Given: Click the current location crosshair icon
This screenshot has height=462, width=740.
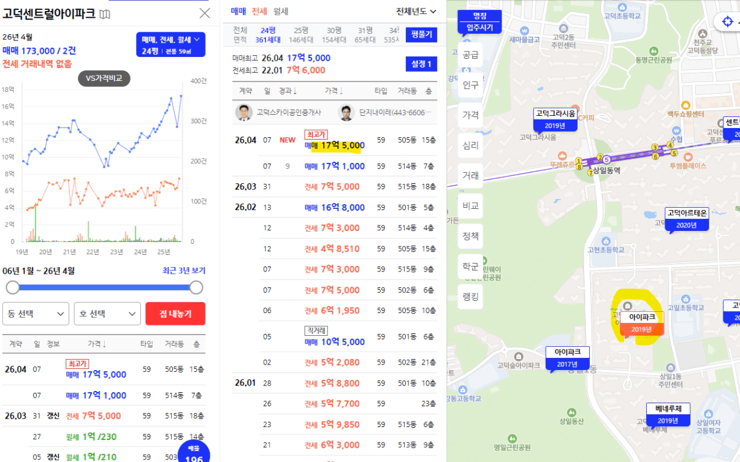Looking at the screenshot, I should 727,21.
